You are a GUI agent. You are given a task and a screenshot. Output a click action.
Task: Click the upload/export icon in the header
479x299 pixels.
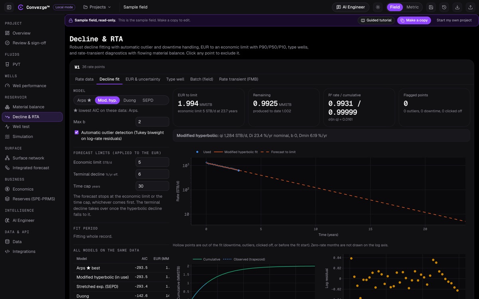point(471,7)
